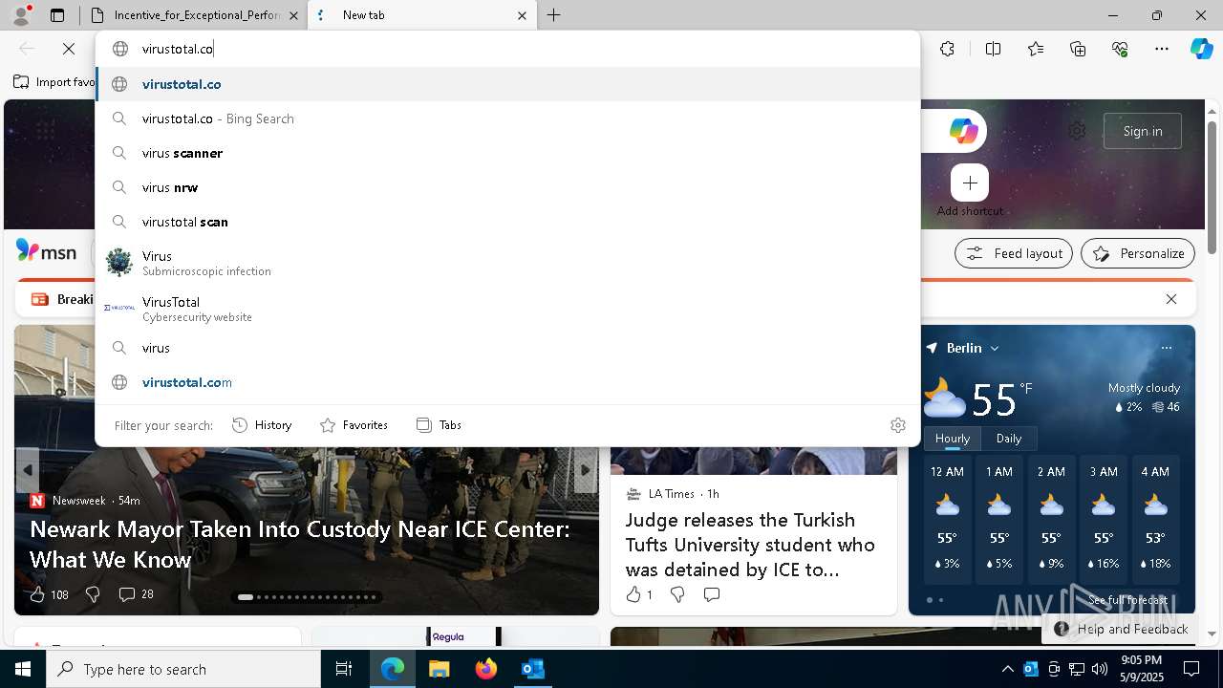Open new tab page settings gear

[x=1077, y=131]
